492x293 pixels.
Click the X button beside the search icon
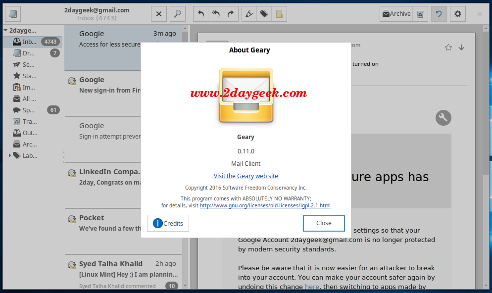[159, 14]
